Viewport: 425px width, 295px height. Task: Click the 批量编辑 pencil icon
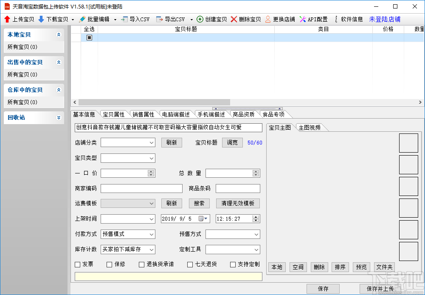tap(82, 19)
